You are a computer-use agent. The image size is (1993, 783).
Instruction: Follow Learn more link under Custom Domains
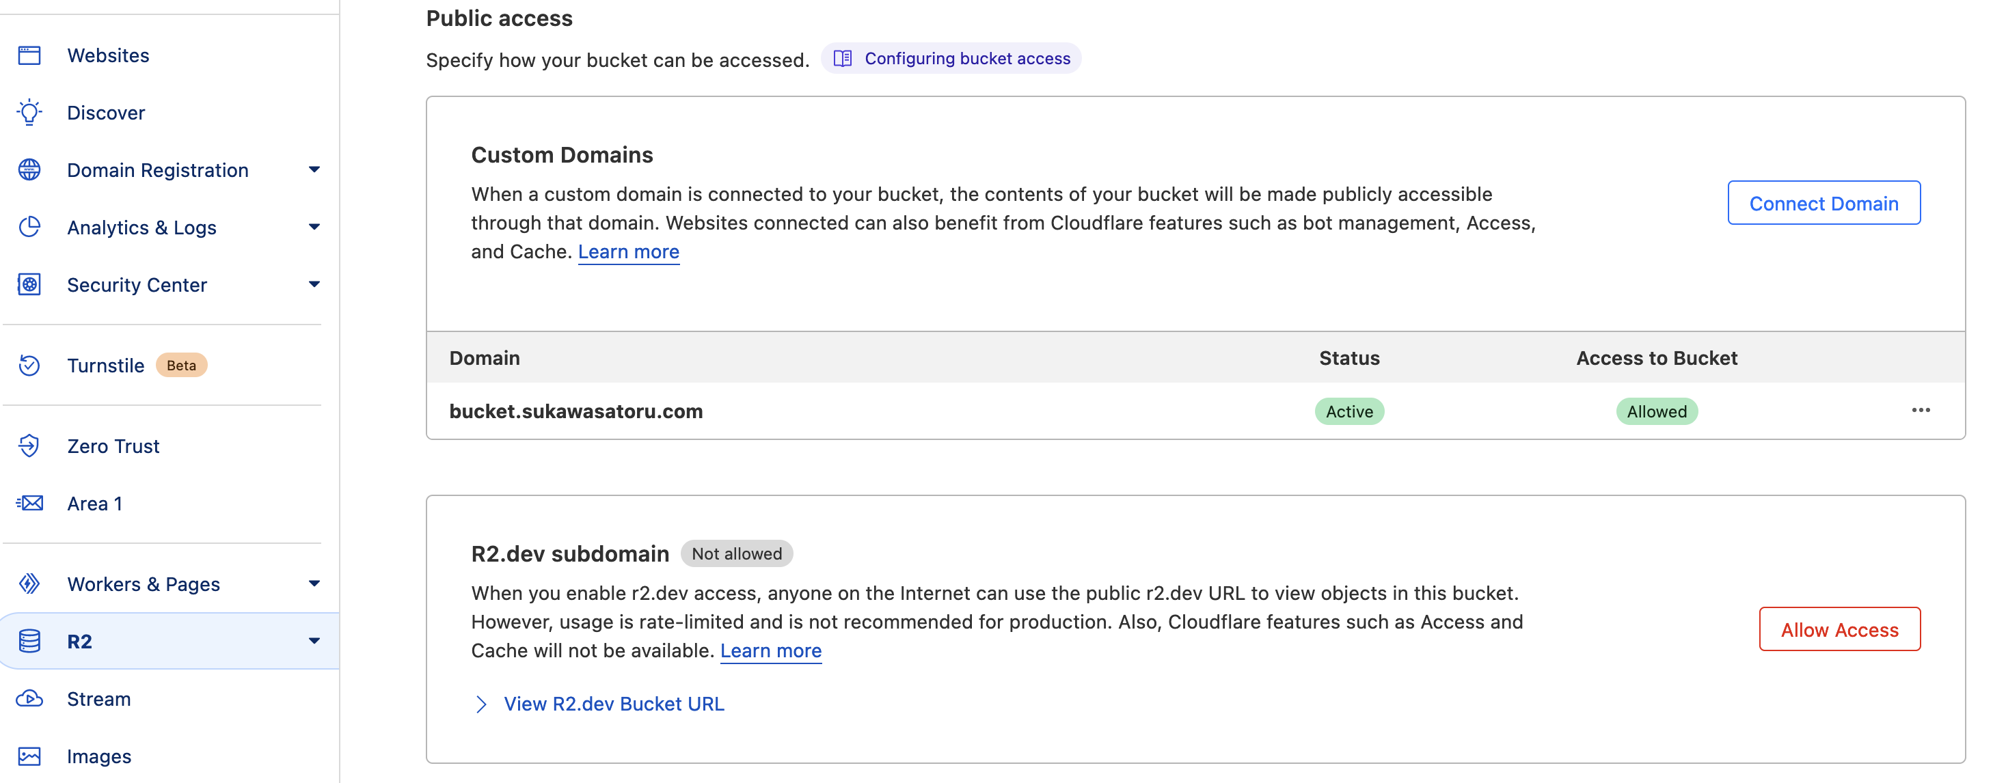click(x=628, y=251)
